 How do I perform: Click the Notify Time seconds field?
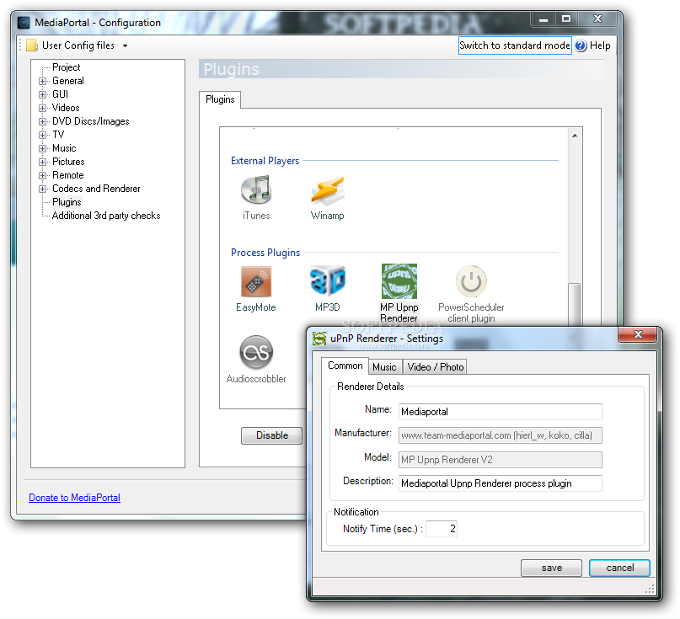tap(442, 529)
